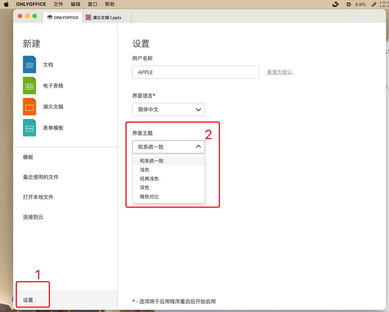Choose 和系统一致 from theme list
The image size is (389, 312).
click(x=169, y=161)
